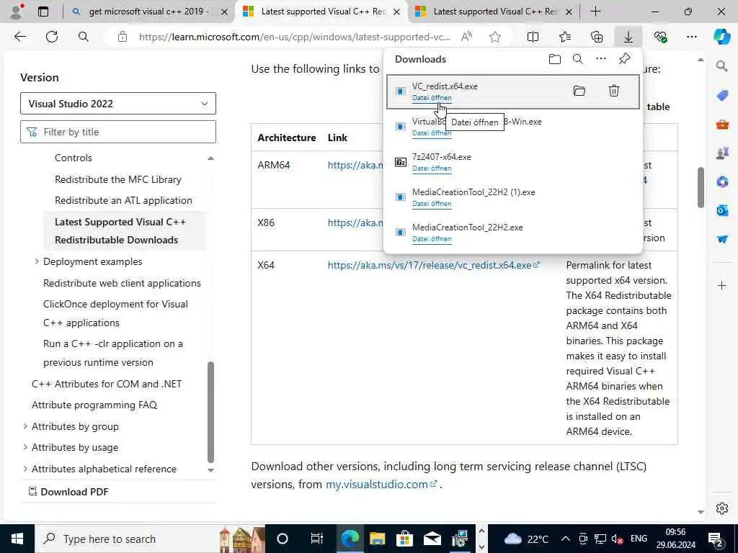Select Redistribute the MFC Library in tree
This screenshot has width=738, height=553.
click(117, 179)
